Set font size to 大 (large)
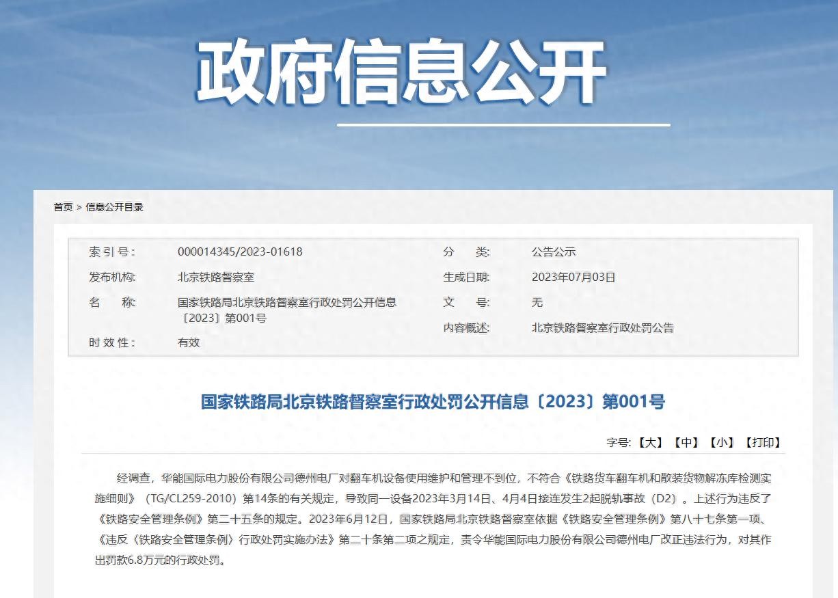This screenshot has height=598, width=838. 651,442
